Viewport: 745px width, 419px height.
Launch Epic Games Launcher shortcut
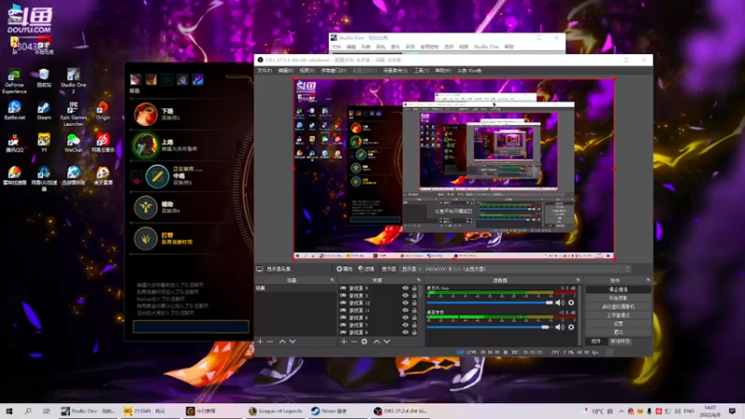click(x=74, y=113)
